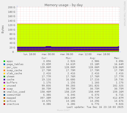Click the '120 G' y-axis label
127x113 pixels.
point(11,25)
